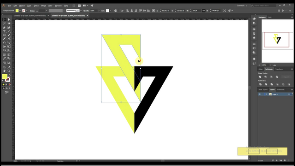Switch to the Artboards tab
This screenshot has height=166, width=295.
(x=281, y=89)
